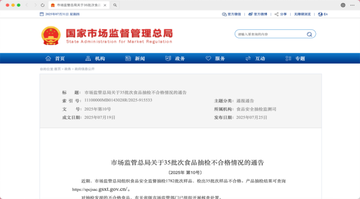Click the magnifier search icon beside the tab

115,5
